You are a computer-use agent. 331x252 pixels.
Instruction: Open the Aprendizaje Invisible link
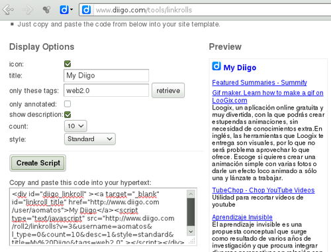pyautogui.click(x=242, y=218)
